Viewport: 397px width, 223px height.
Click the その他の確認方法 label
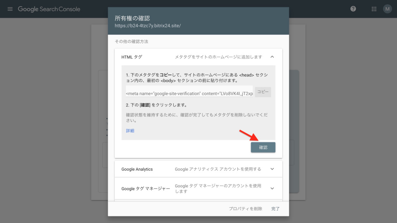click(131, 41)
